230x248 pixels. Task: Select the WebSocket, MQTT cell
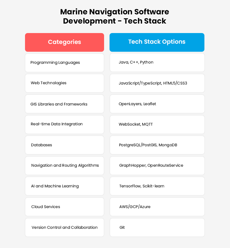pos(157,124)
